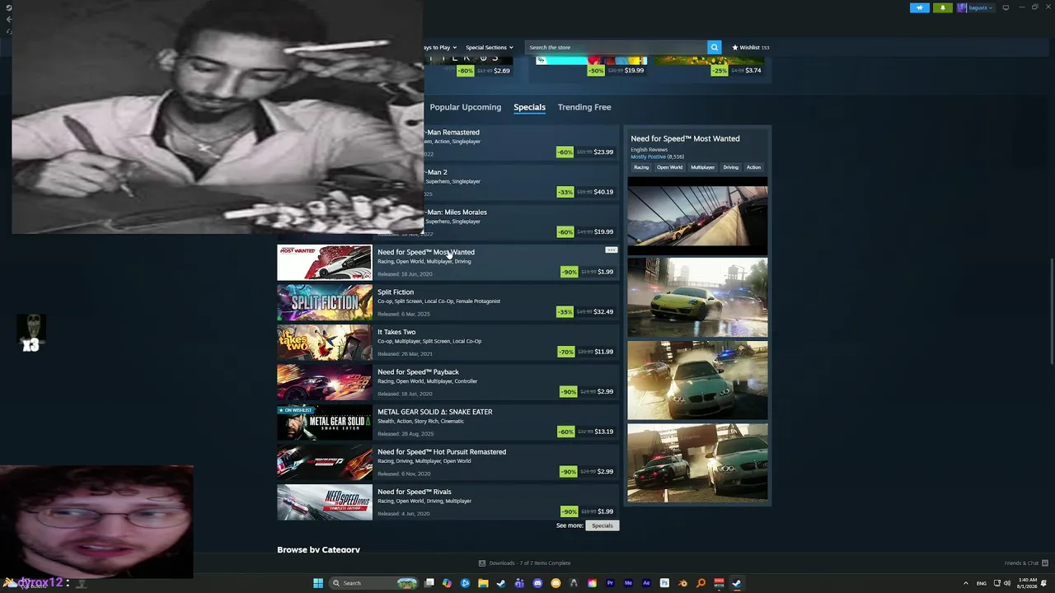Open File Explorer from the taskbar
This screenshot has width=1055, height=593.
pos(483,583)
